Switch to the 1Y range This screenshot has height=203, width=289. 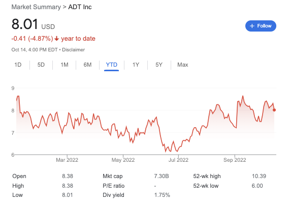pyautogui.click(x=136, y=65)
